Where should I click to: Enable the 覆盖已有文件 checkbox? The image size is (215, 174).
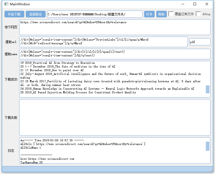(171, 14)
